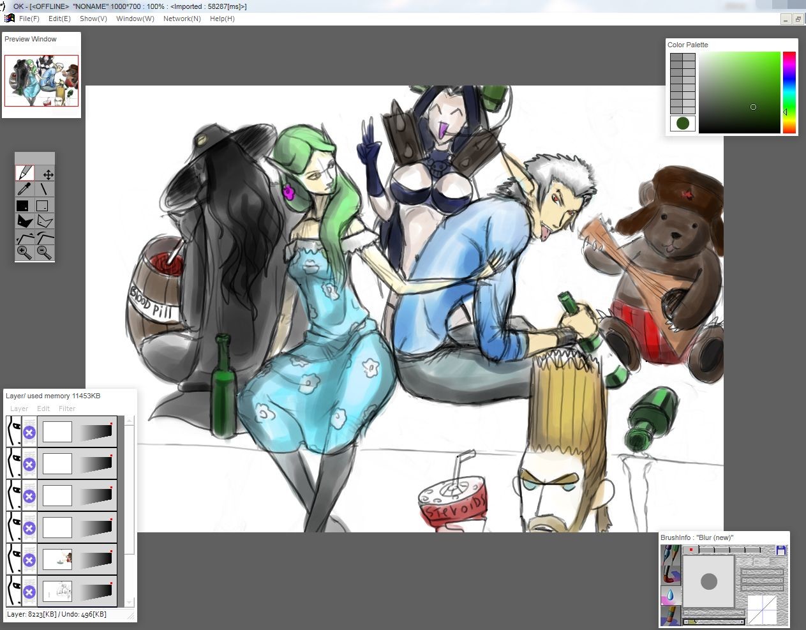Open the Window(W) menu
The width and height of the screenshot is (806, 630).
click(x=135, y=19)
